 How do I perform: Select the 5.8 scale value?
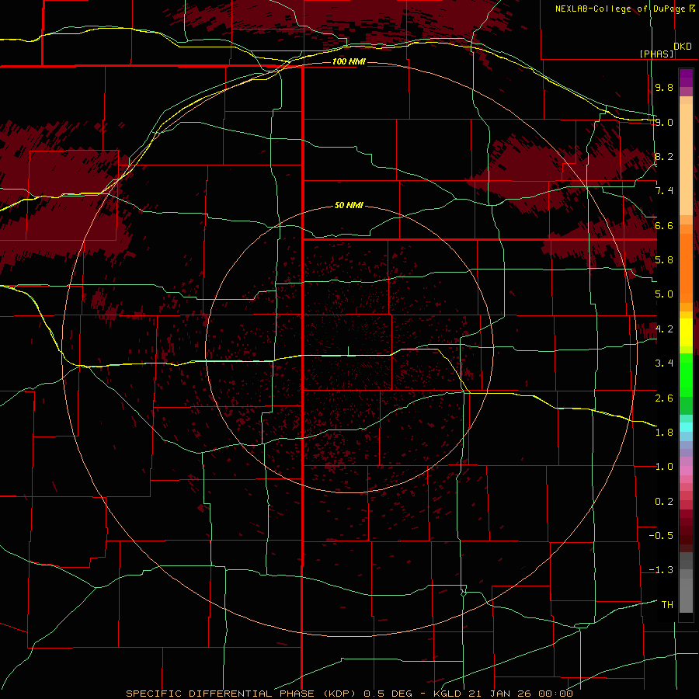tap(664, 260)
